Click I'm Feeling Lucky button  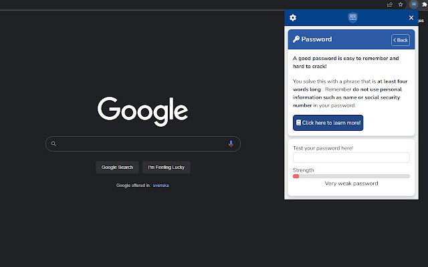[x=167, y=168]
